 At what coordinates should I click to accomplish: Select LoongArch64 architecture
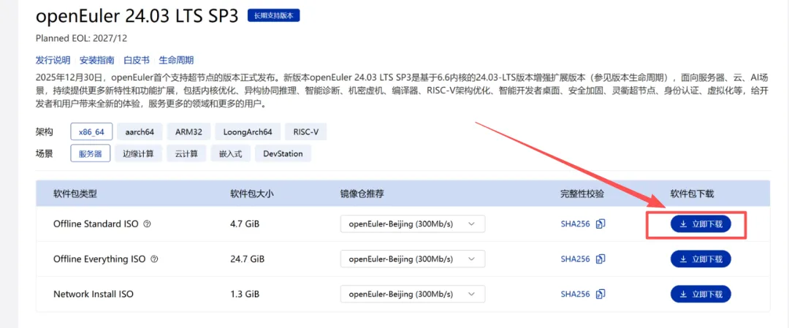[x=248, y=132]
